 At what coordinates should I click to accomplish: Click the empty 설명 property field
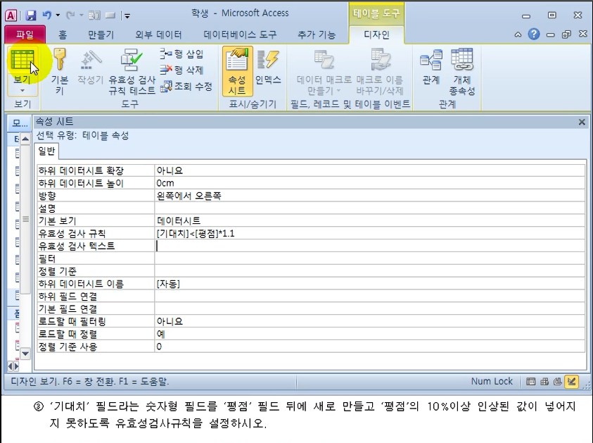tap(370, 208)
